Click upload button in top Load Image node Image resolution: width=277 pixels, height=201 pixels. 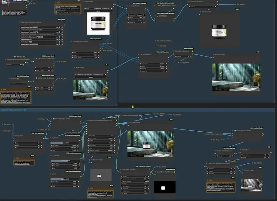coord(98,11)
